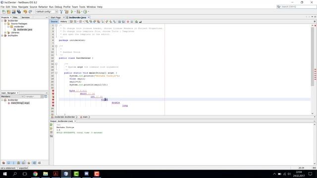Click the Profile Project toolbar icon
317x178 pixels.
[x=85, y=12]
